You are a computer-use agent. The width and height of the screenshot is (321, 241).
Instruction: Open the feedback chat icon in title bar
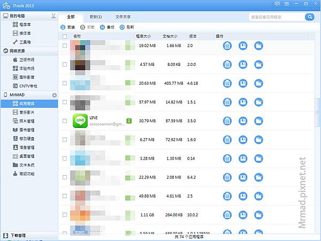pos(277,4)
